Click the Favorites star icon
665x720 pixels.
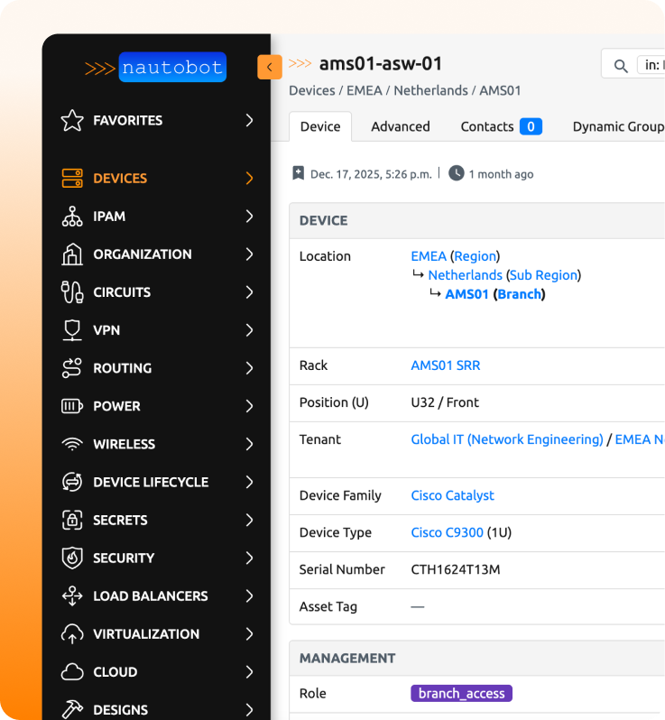pyautogui.click(x=72, y=121)
